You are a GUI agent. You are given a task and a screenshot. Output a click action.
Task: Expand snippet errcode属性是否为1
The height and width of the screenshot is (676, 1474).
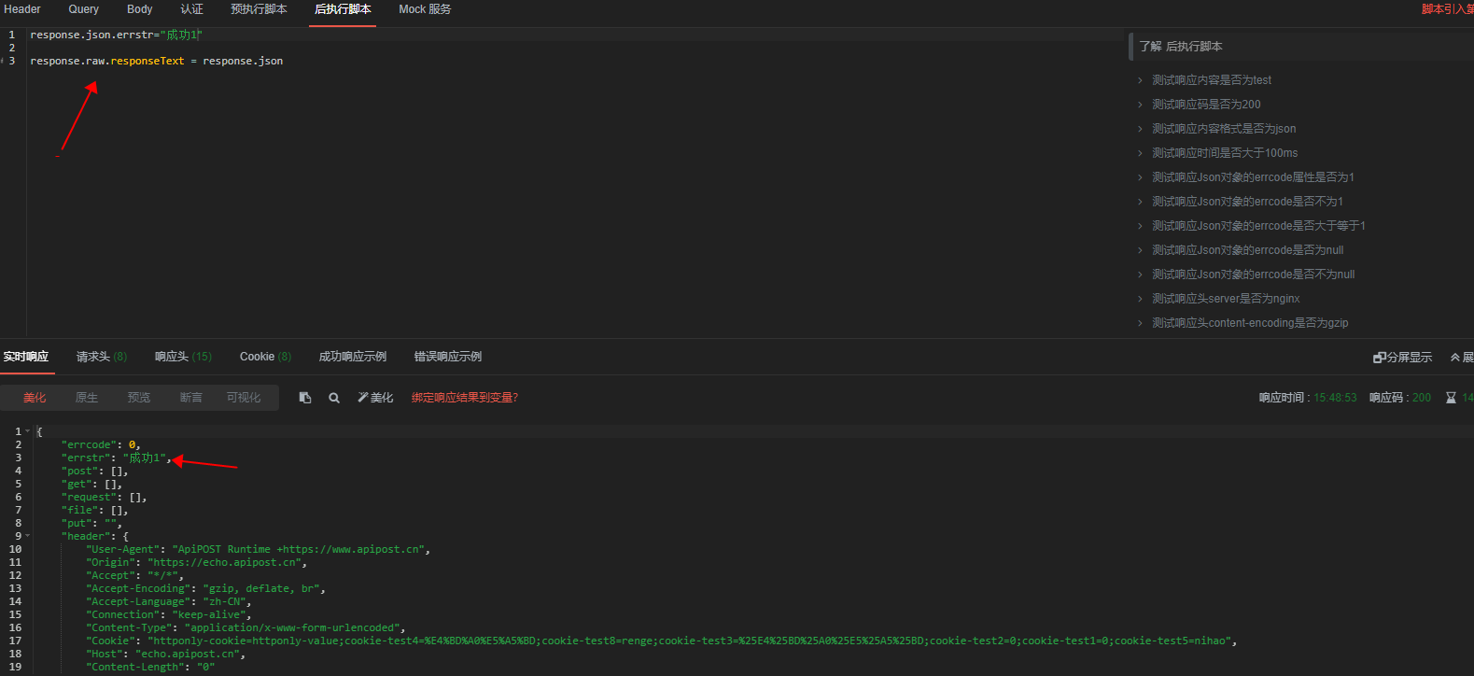1253,177
